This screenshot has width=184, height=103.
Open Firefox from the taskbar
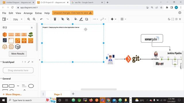click(91, 100)
